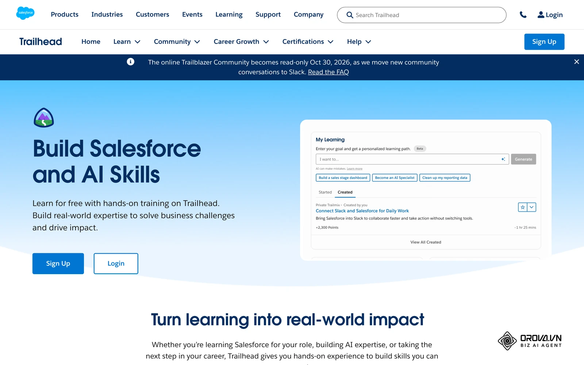This screenshot has width=584, height=365.
Task: Click the 'I want to...' goal field
Action: [x=412, y=159]
